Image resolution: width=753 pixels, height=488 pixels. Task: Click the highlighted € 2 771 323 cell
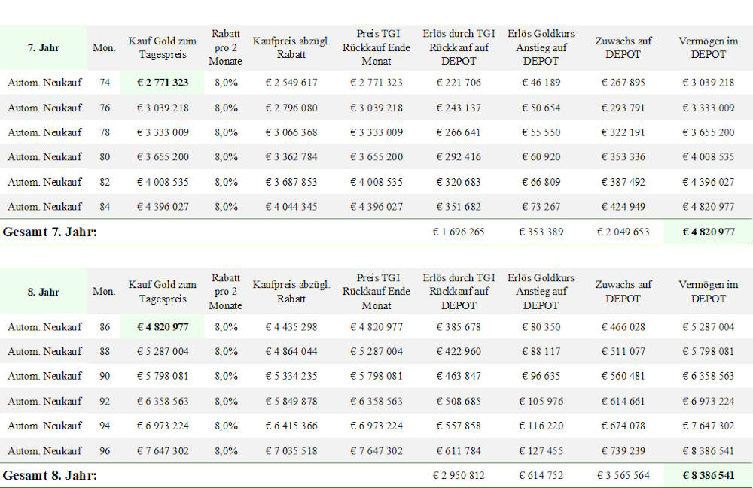(x=163, y=83)
